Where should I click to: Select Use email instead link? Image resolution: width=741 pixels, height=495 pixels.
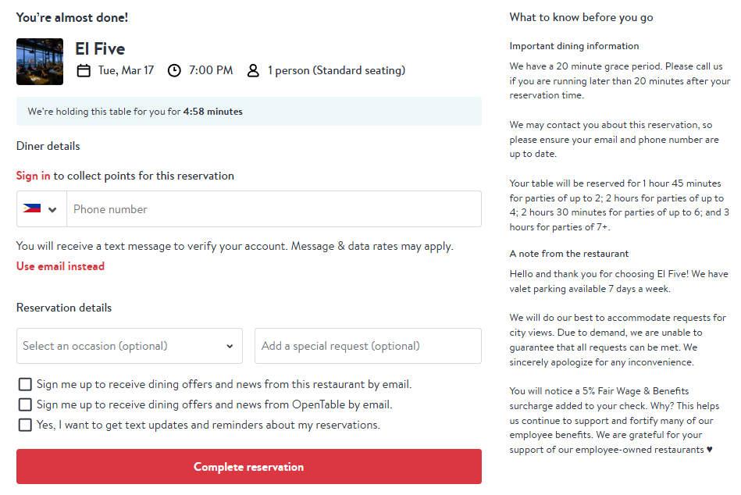point(60,266)
